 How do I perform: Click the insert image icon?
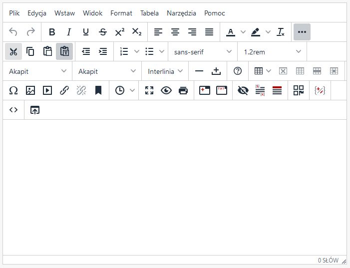30,90
